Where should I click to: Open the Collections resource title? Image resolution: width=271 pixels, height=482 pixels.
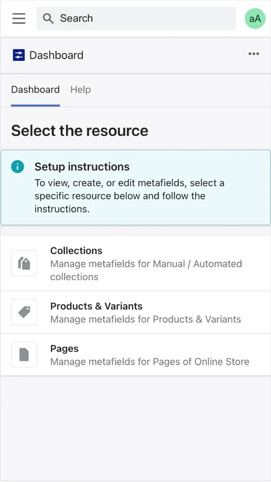coord(76,251)
